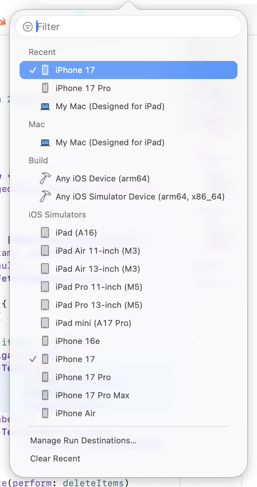Image resolution: width=257 pixels, height=487 pixels.
Task: Choose iPhone 17 Pro Max simulator
Action: tap(92, 396)
